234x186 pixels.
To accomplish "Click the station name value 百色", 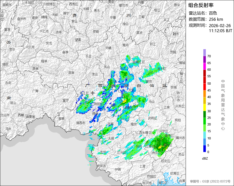I will coord(213,13).
